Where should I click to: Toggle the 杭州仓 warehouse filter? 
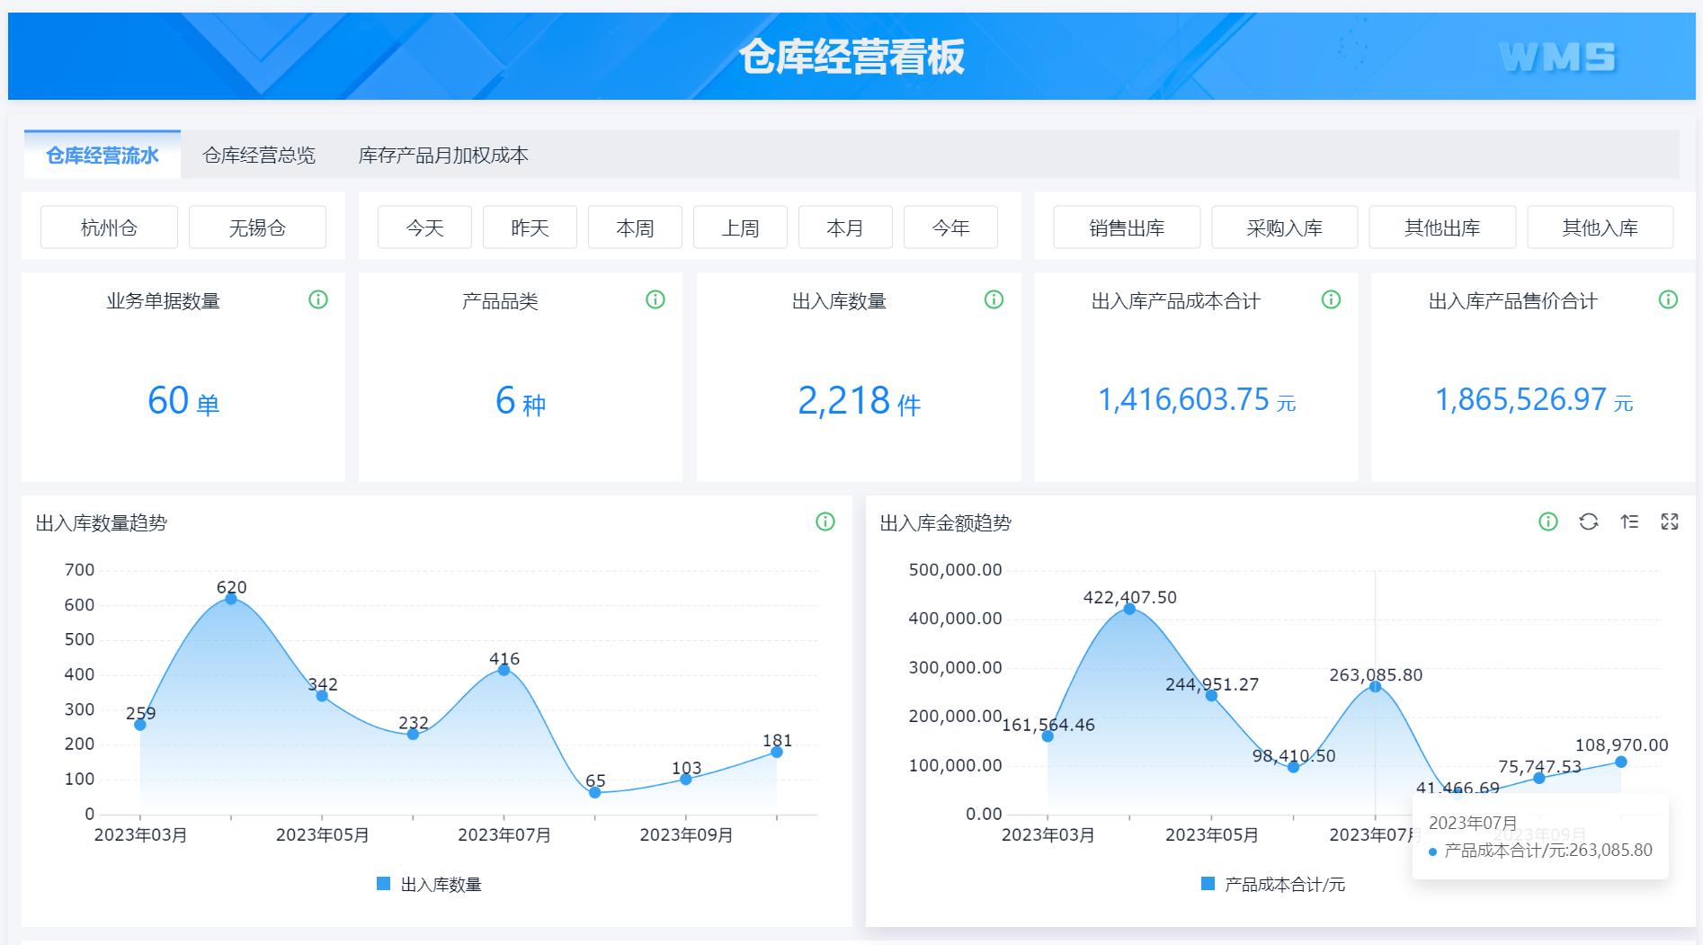coord(109,227)
